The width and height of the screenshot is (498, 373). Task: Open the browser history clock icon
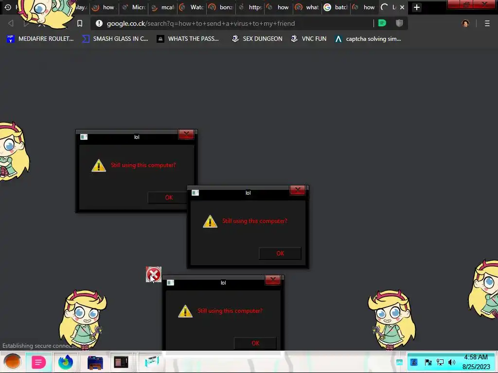pos(8,7)
